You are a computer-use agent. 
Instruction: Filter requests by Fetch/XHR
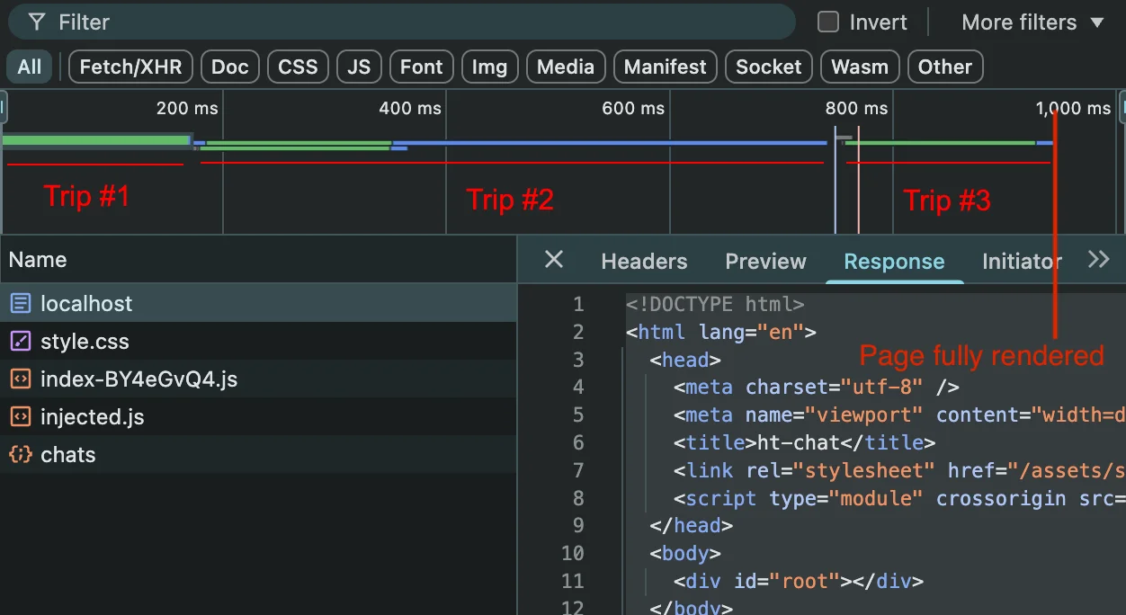point(130,67)
